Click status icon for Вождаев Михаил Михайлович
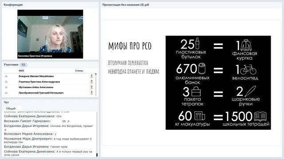284x159 pixels. (92, 76)
